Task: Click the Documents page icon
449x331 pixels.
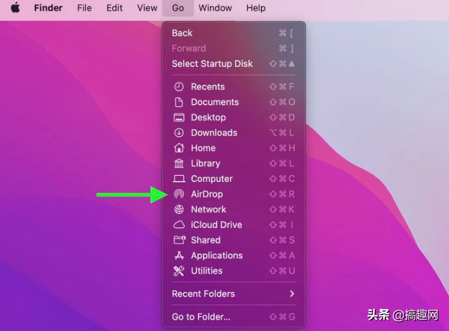Action: [179, 102]
